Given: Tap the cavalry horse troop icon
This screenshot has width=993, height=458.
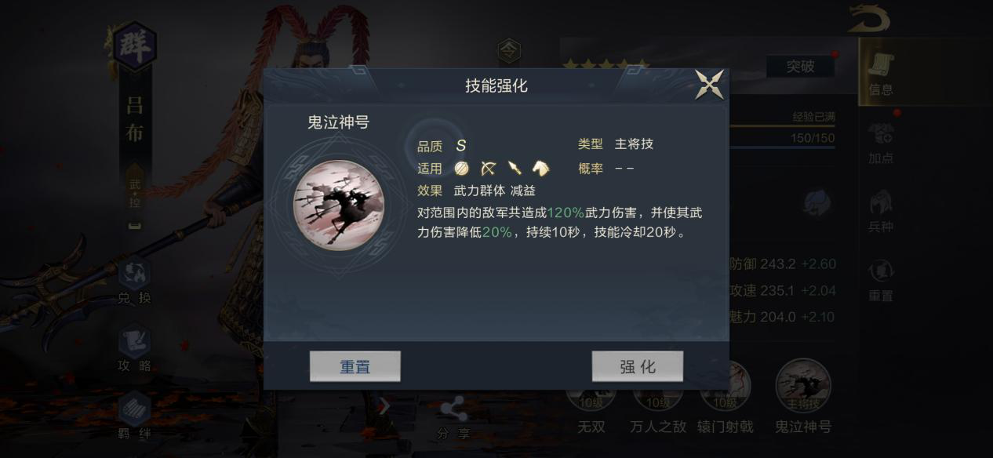Looking at the screenshot, I should pyautogui.click(x=540, y=168).
